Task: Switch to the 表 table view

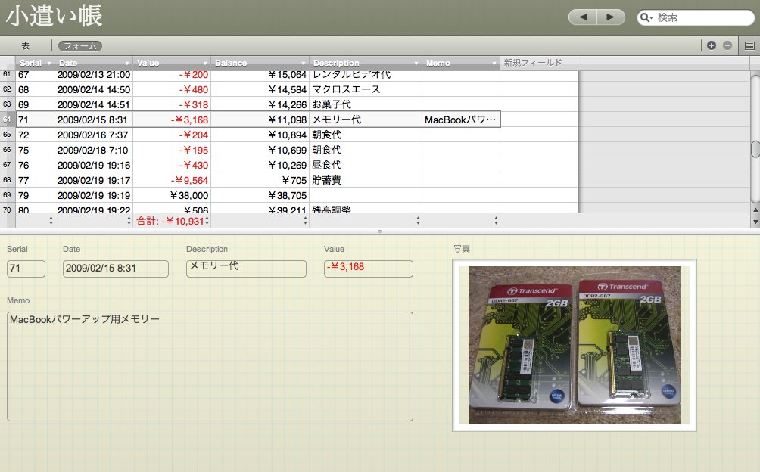Action: pos(25,46)
